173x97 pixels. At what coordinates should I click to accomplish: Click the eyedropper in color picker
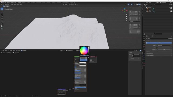point(88,57)
